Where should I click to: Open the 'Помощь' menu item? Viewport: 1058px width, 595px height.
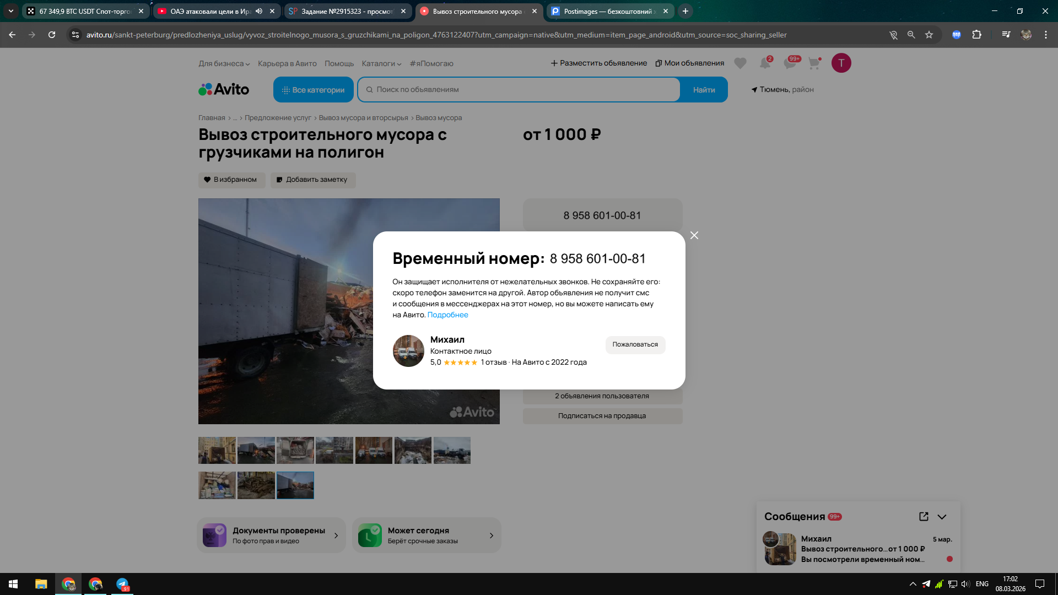339,63
